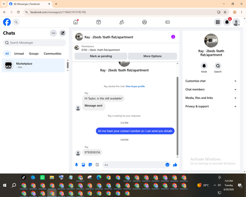Open the emoji picker in message box

[167, 164]
